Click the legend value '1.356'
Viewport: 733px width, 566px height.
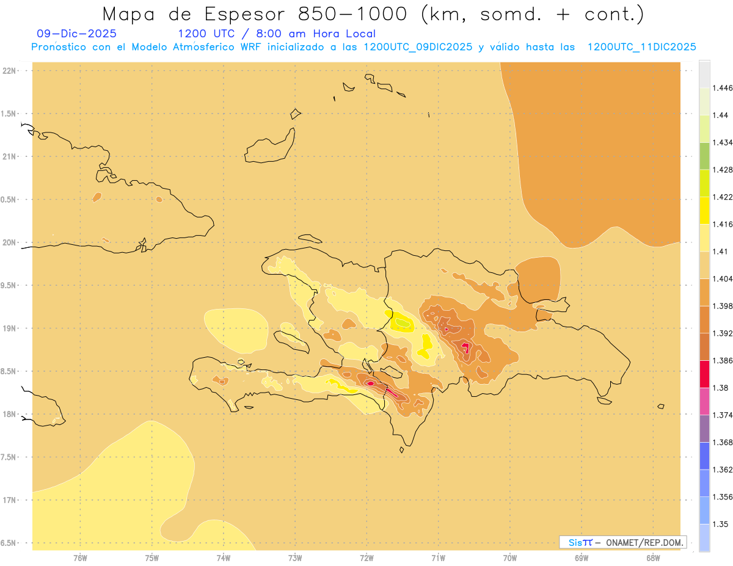pyautogui.click(x=723, y=497)
